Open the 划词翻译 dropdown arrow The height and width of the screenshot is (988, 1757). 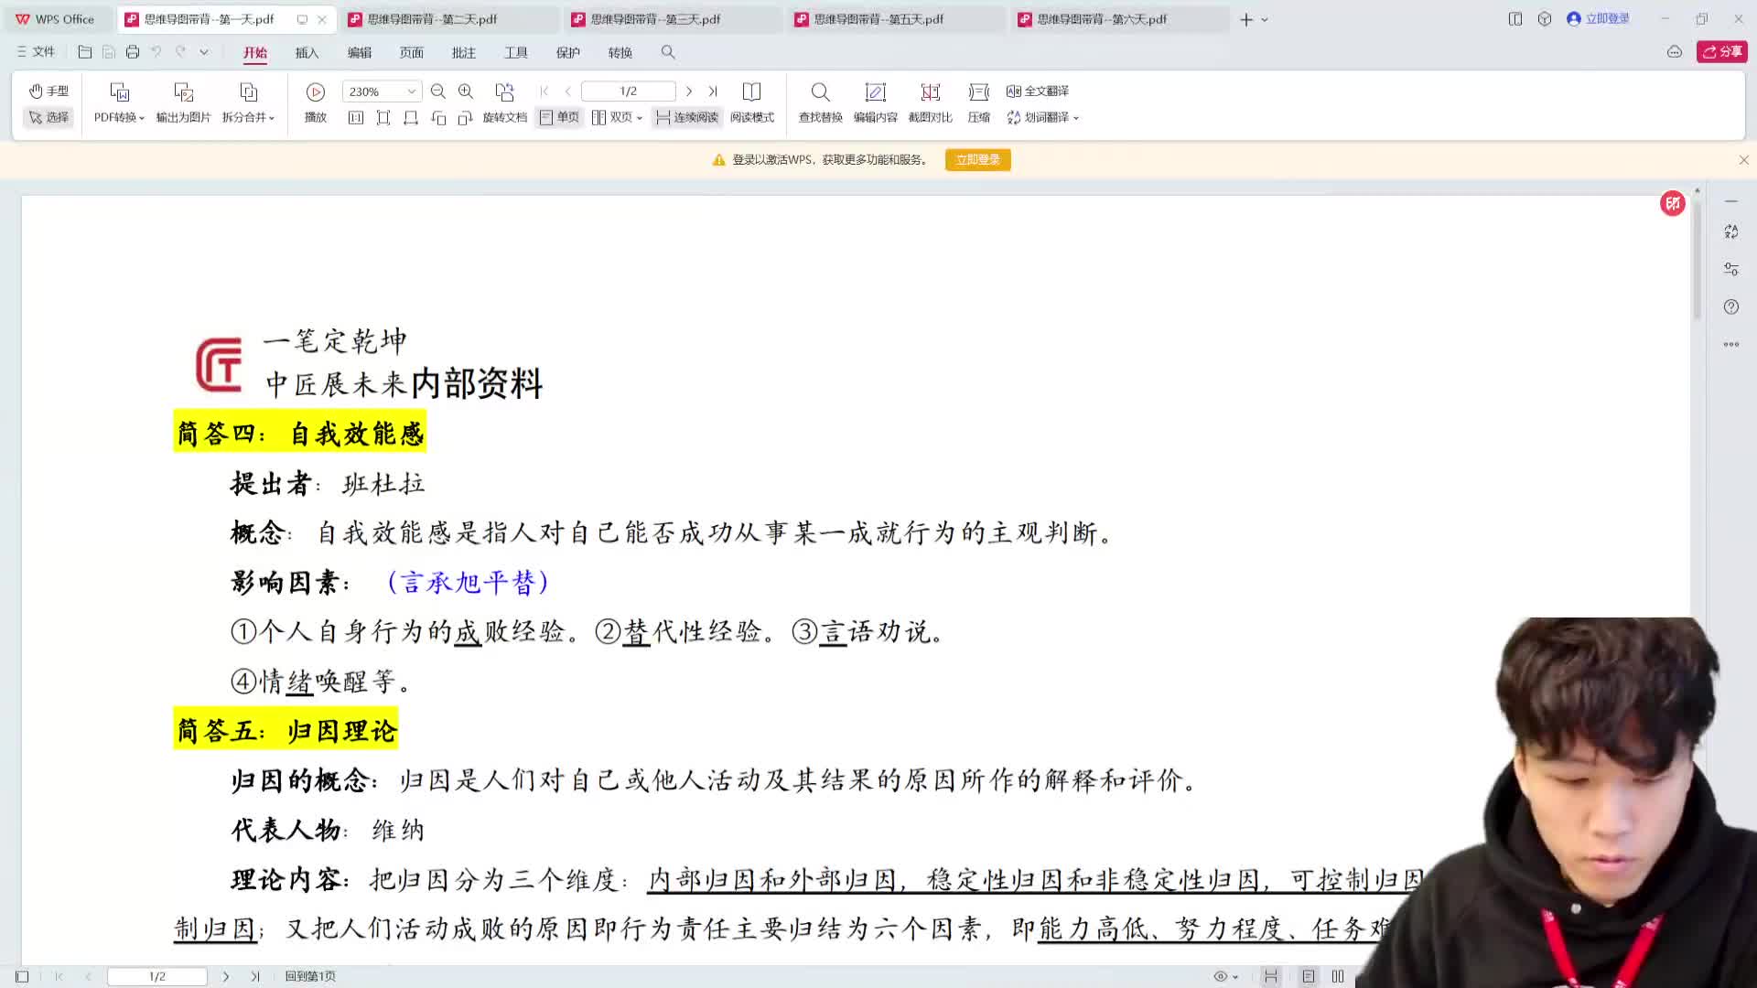pyautogui.click(x=1076, y=117)
